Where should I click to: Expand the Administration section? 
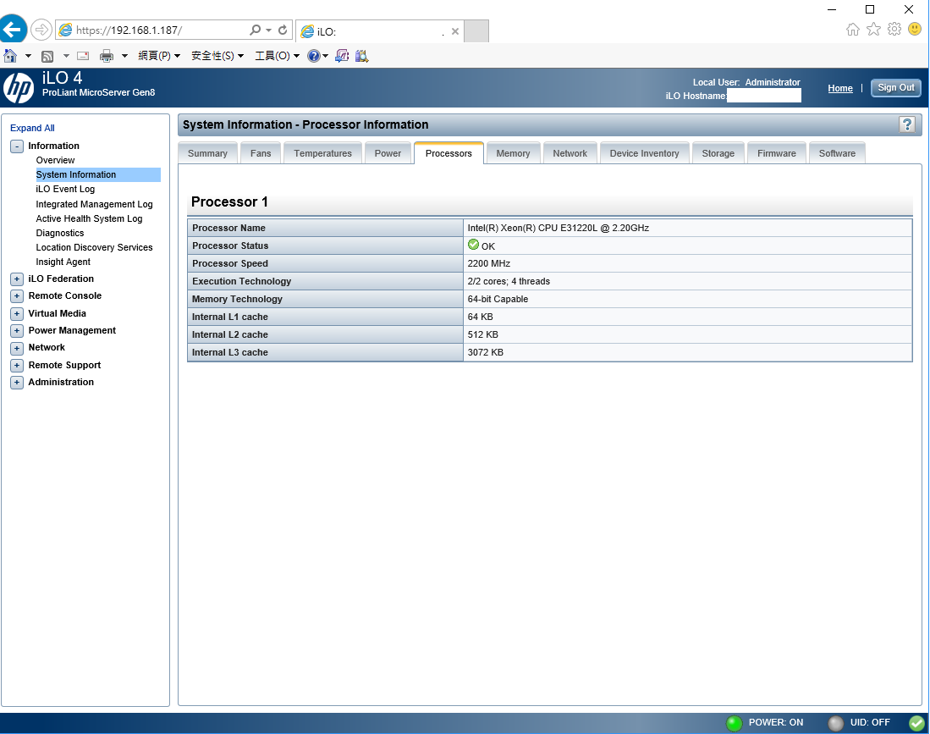(17, 383)
